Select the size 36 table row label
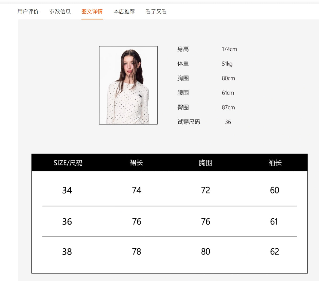The width and height of the screenshot is (319, 281). [x=67, y=221]
